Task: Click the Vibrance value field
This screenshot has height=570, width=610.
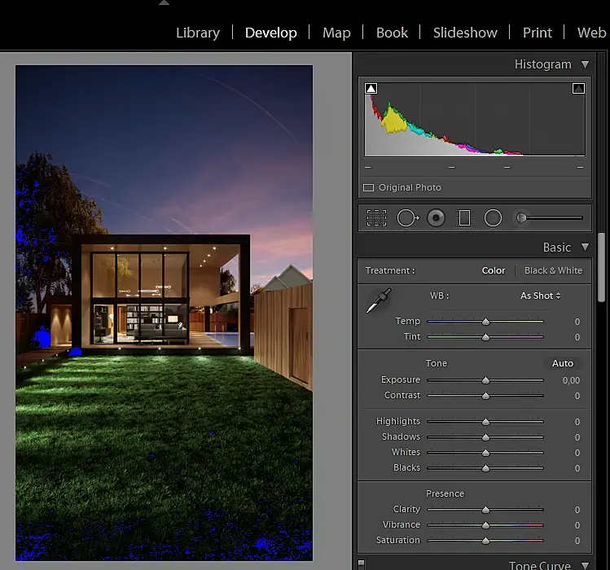Action: coord(577,525)
